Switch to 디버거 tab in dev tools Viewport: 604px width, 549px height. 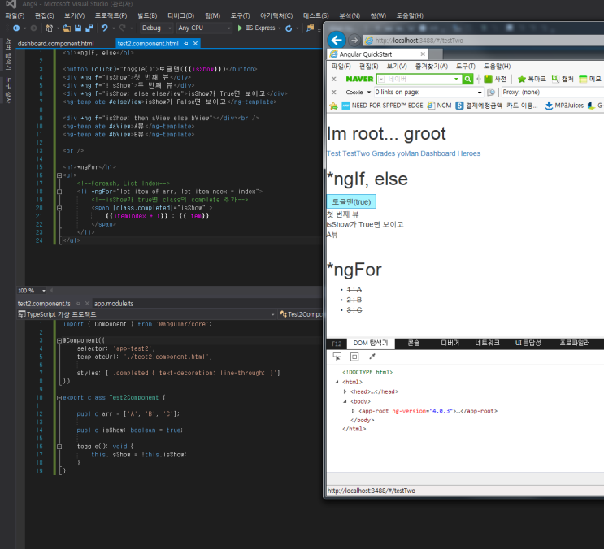[x=450, y=343]
